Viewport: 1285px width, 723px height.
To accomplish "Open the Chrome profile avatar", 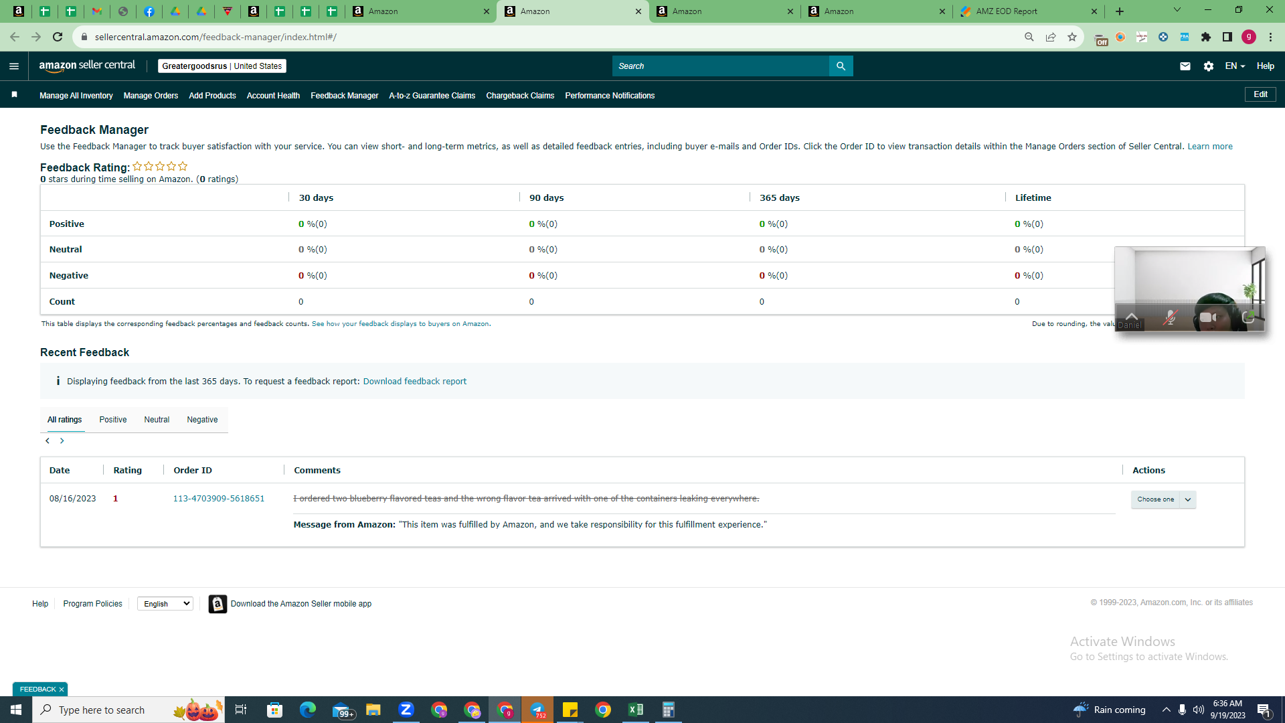I will (1249, 37).
